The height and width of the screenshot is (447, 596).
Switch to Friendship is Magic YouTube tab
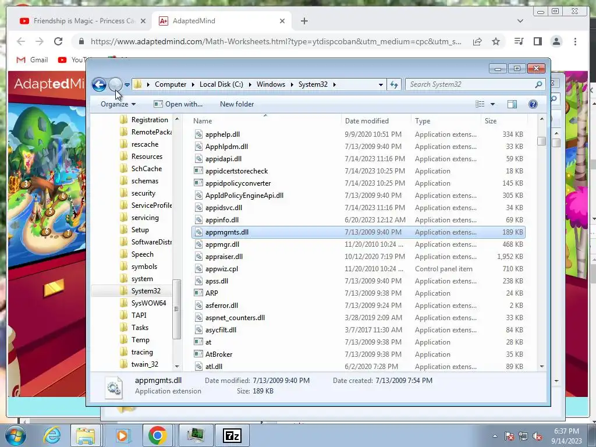83,21
